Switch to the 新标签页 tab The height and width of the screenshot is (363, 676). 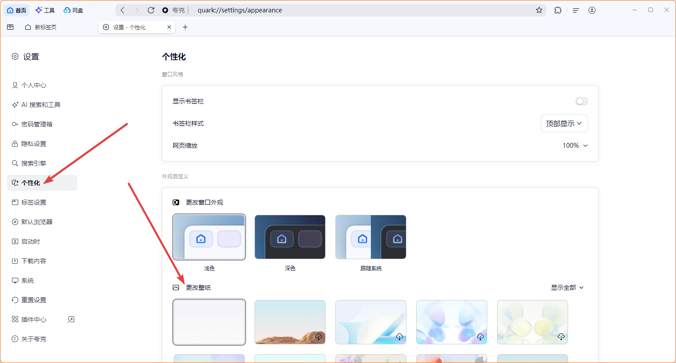point(45,27)
